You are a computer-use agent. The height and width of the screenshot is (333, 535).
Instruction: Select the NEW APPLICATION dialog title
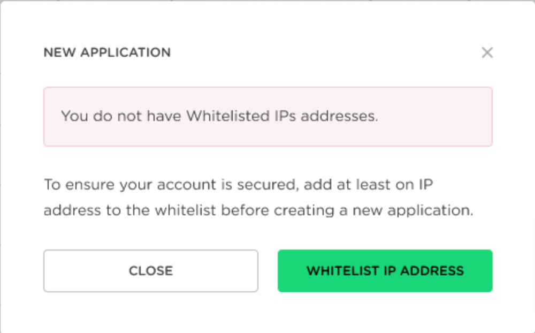pyautogui.click(x=107, y=52)
